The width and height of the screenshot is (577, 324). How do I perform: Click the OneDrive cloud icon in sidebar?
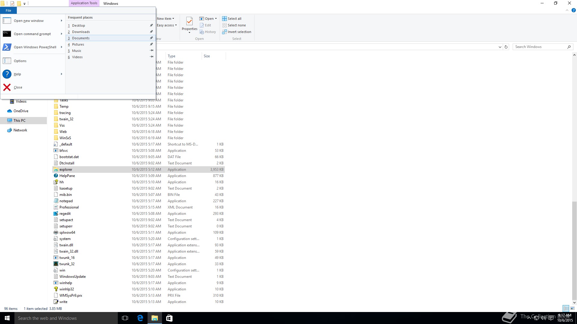pos(10,111)
